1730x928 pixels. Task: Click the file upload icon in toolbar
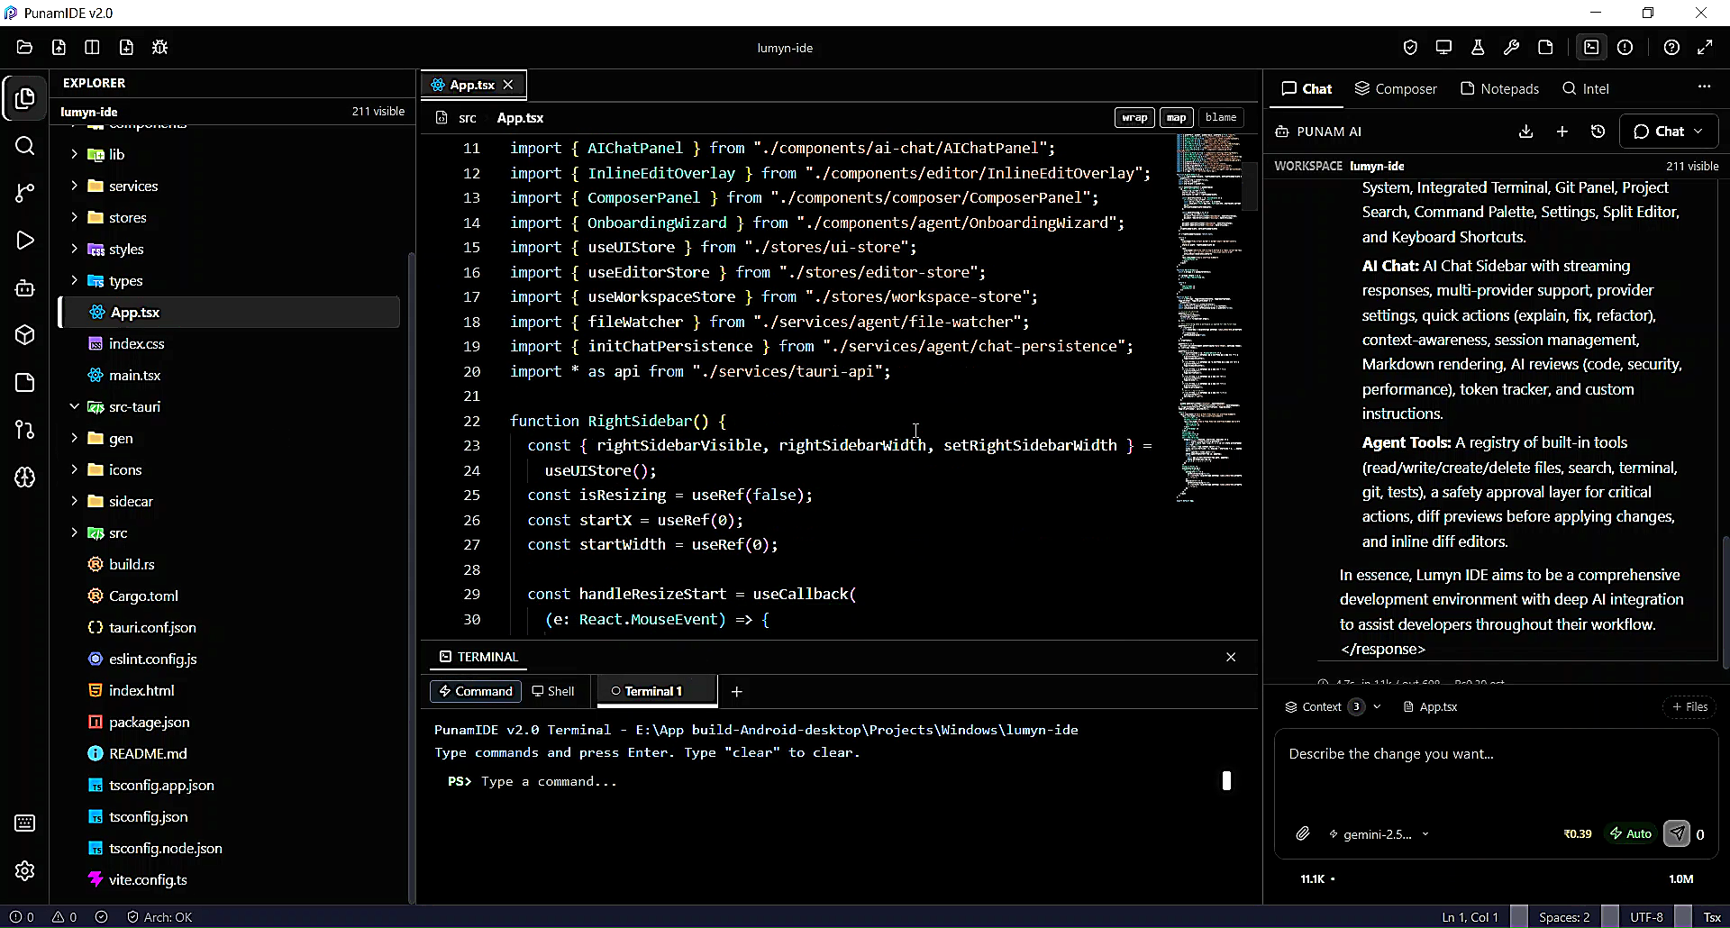point(59,48)
